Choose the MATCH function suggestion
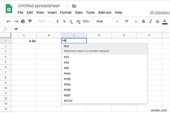170x113 pixels. coord(68,101)
